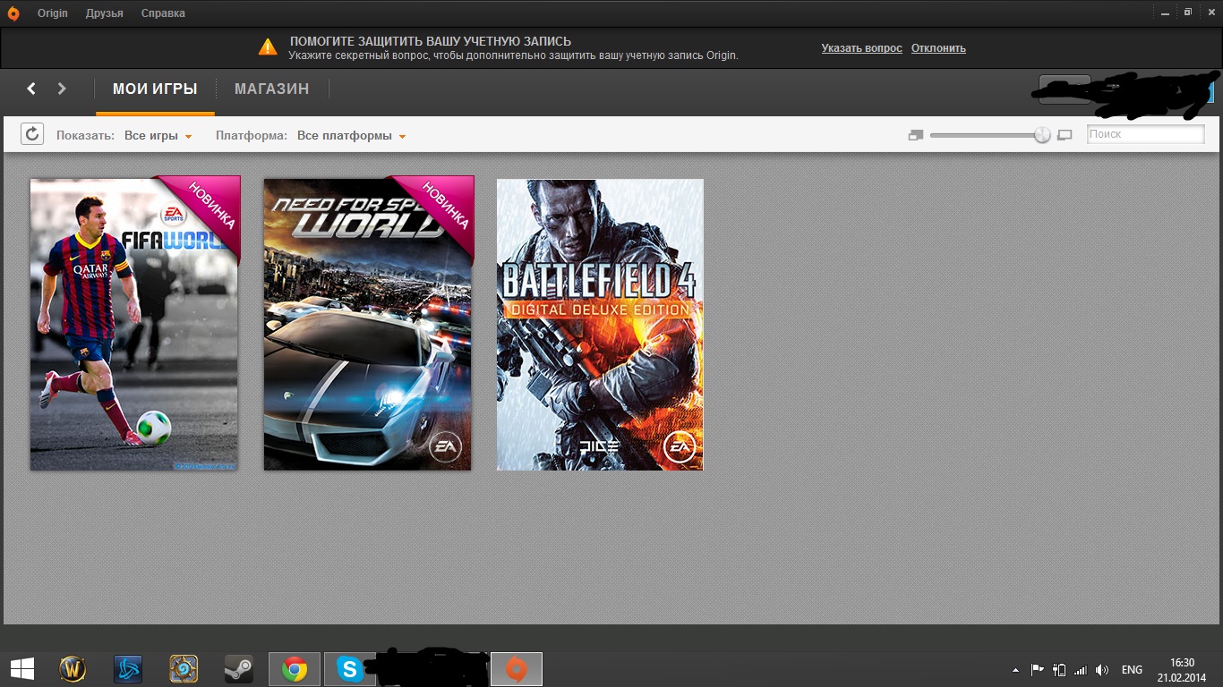Open Battle.net app from taskbar

point(128,668)
